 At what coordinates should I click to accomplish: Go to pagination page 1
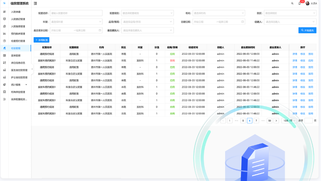point(230,121)
